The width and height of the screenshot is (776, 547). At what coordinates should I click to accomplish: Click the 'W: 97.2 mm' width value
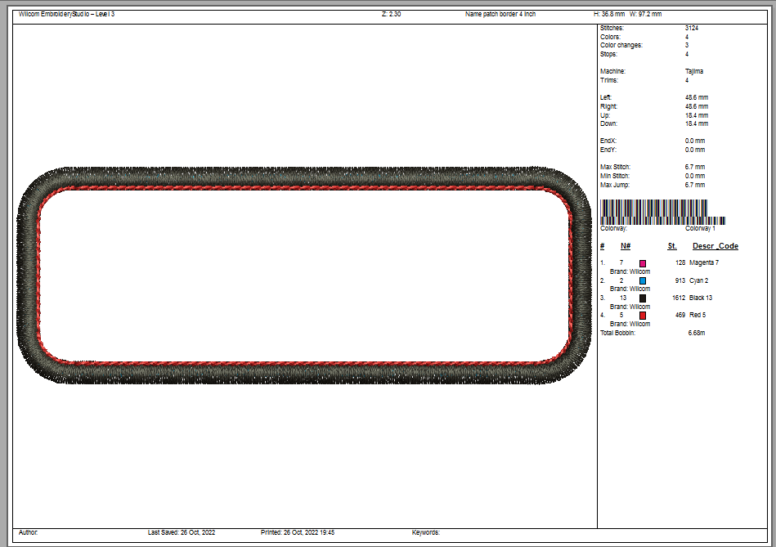point(645,14)
